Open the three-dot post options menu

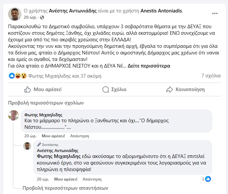coord(215,14)
